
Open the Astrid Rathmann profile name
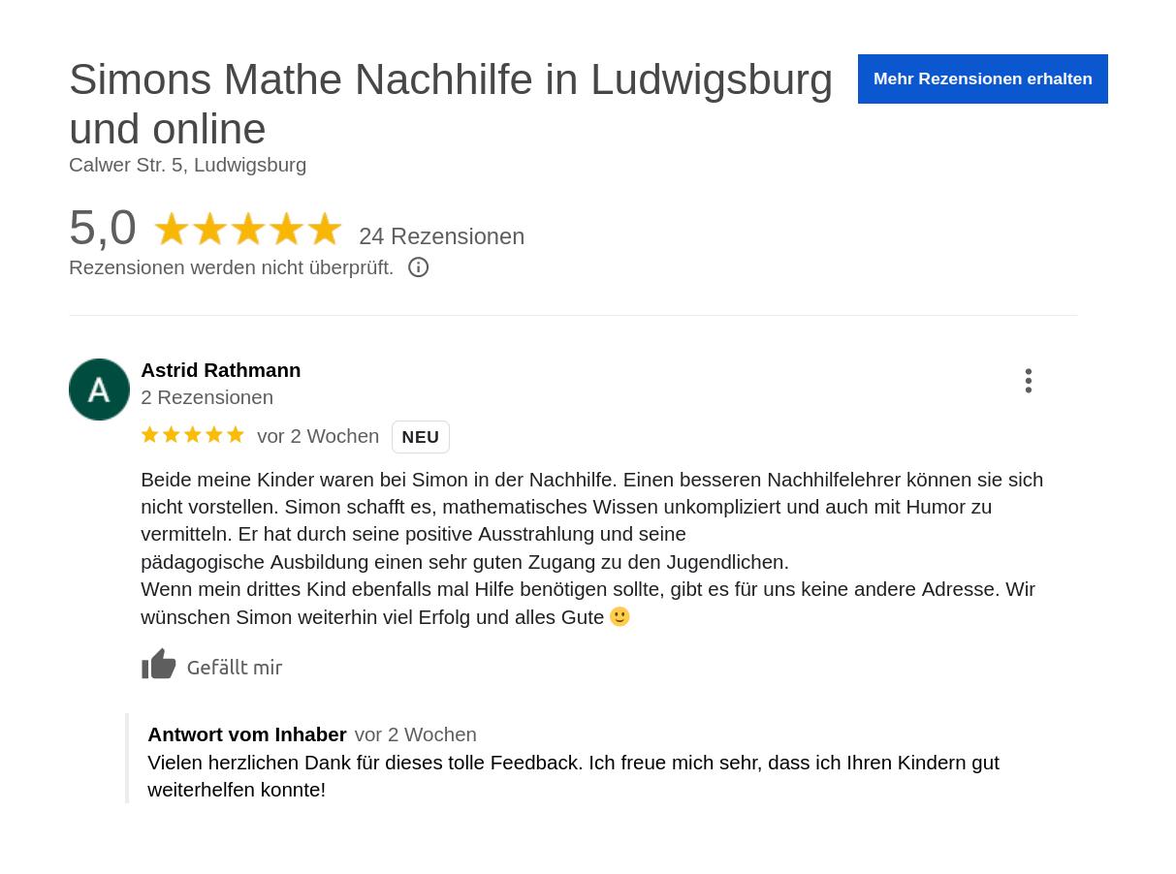220,370
